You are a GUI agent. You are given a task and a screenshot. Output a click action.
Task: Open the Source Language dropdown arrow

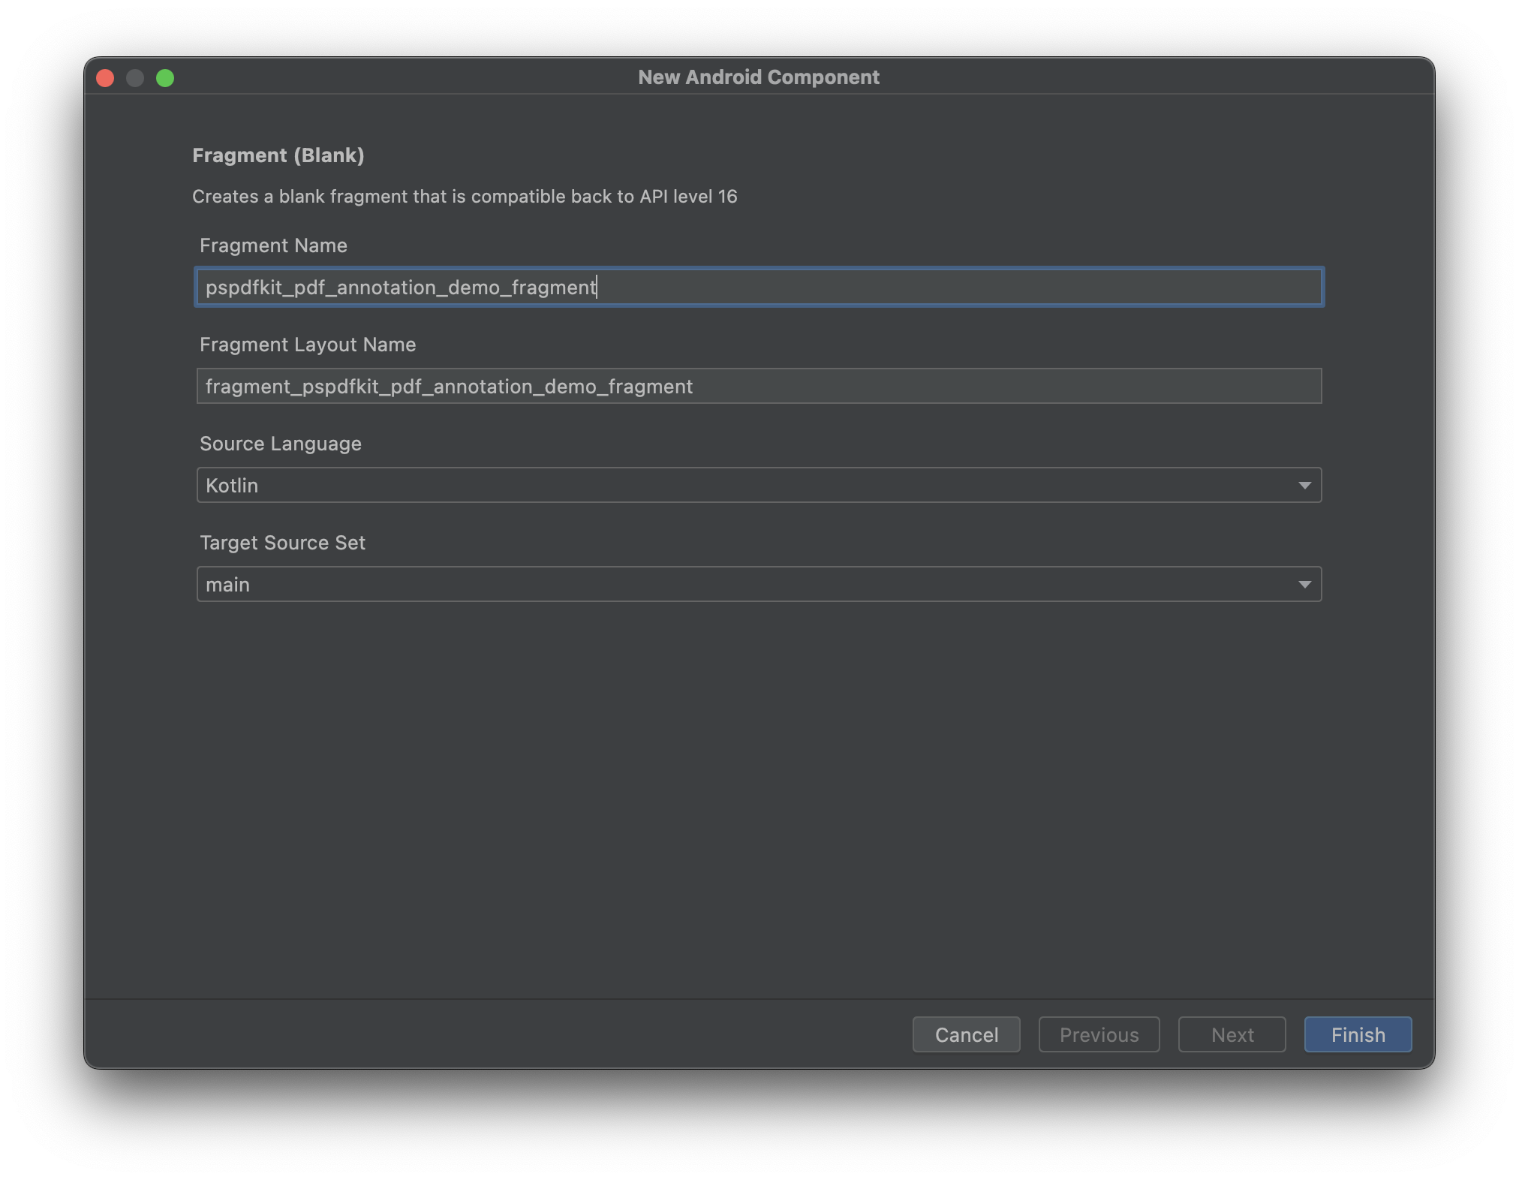1303,485
